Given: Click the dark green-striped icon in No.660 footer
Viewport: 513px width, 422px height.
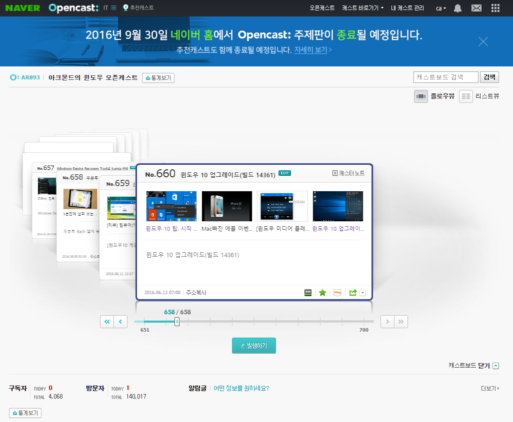Looking at the screenshot, I should pyautogui.click(x=308, y=293).
